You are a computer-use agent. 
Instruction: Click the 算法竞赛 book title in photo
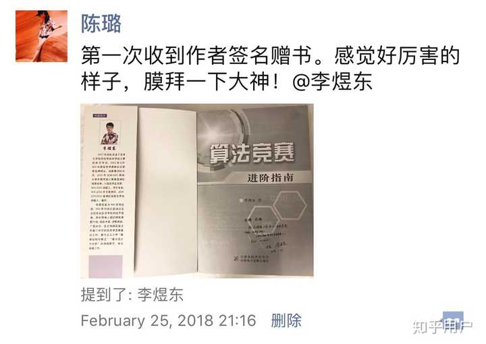tap(252, 153)
